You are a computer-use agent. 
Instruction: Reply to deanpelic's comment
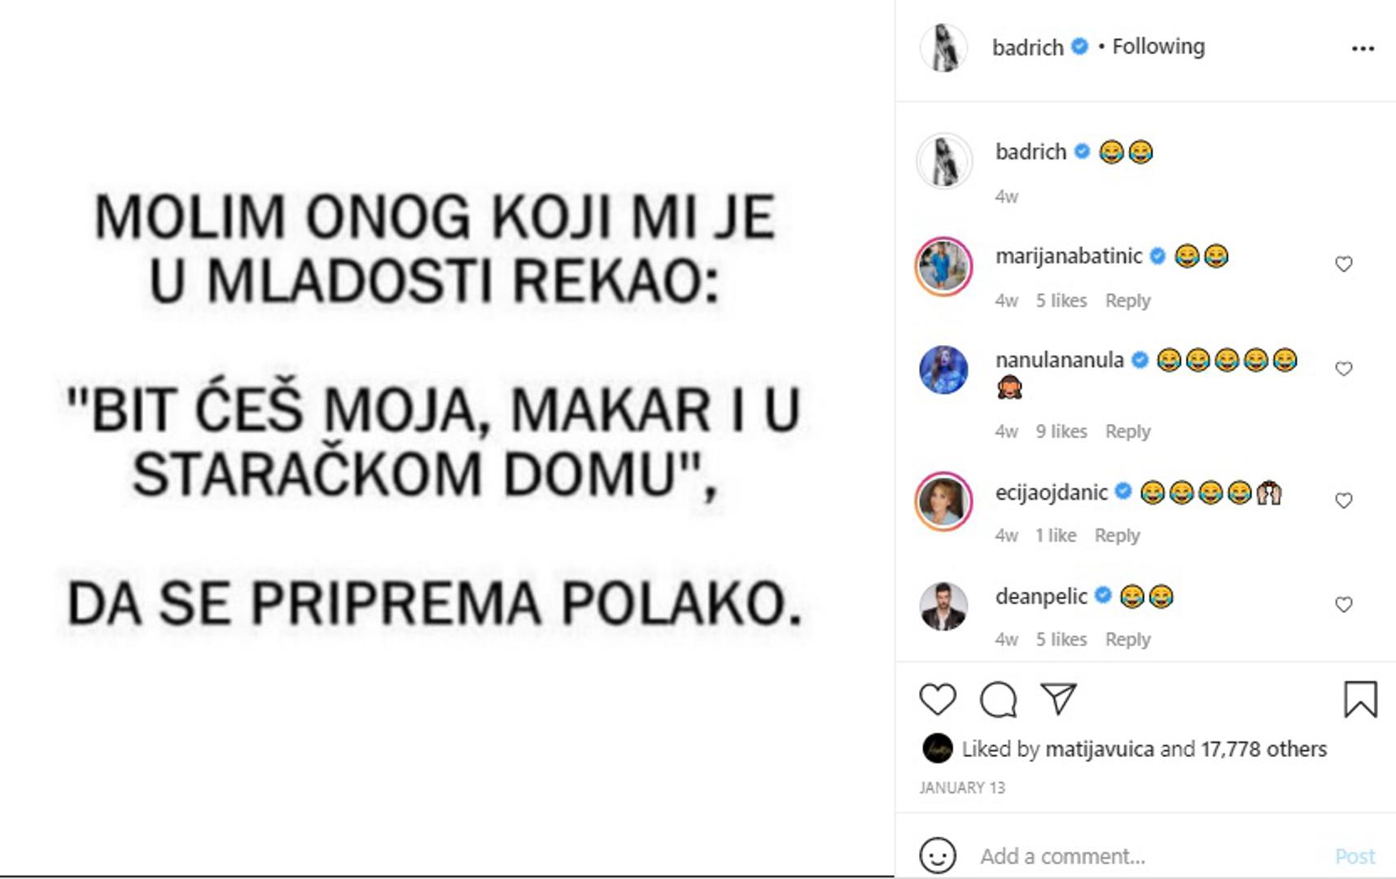tap(1127, 640)
